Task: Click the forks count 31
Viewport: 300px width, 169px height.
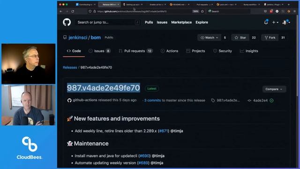Action: tap(283, 38)
